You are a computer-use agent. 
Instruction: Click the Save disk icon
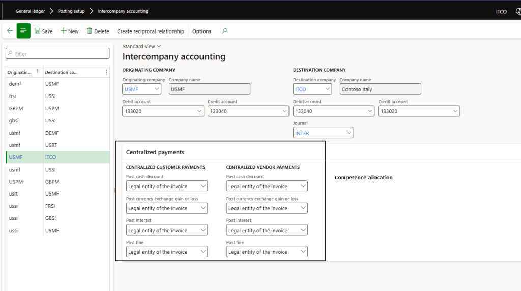coord(38,31)
